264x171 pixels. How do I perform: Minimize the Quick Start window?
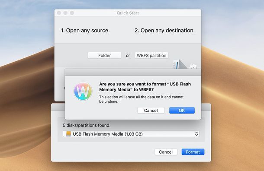(x=65, y=13)
